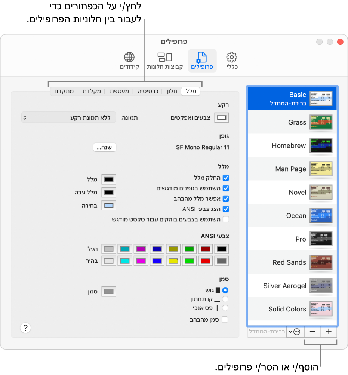Click the ברירת-המחדל (Default) button
348x375 pixels.
tap(267, 332)
